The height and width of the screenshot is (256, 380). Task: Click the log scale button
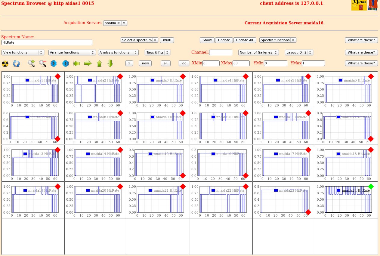click(x=184, y=63)
